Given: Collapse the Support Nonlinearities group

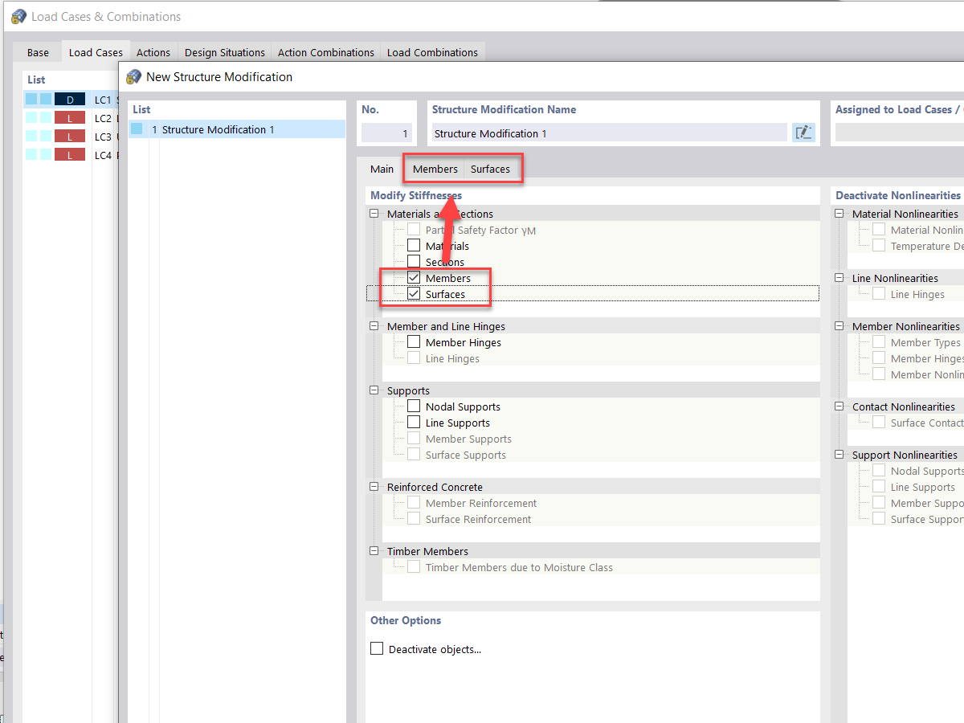Looking at the screenshot, I should click(839, 455).
